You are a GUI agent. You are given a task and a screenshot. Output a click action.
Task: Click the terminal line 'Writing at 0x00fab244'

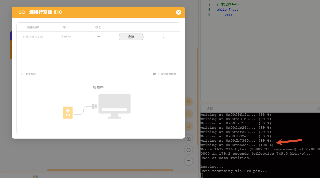pyautogui.click(x=236, y=128)
